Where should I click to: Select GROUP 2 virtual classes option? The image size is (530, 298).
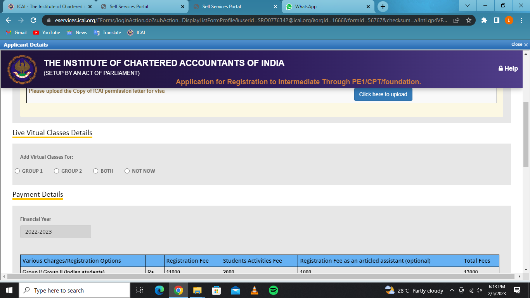coord(57,171)
